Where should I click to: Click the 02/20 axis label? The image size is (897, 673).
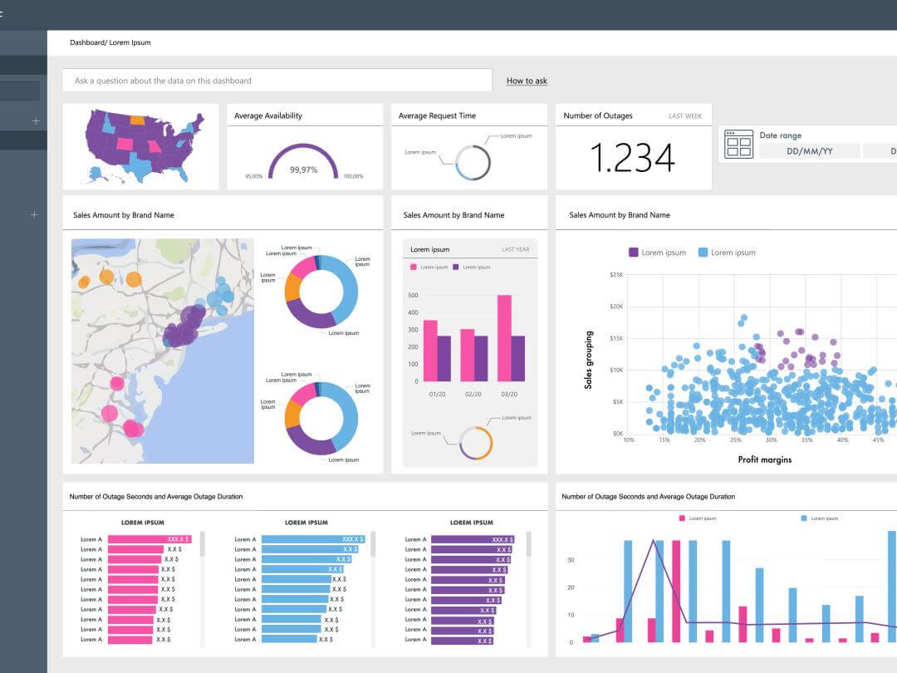click(x=473, y=395)
